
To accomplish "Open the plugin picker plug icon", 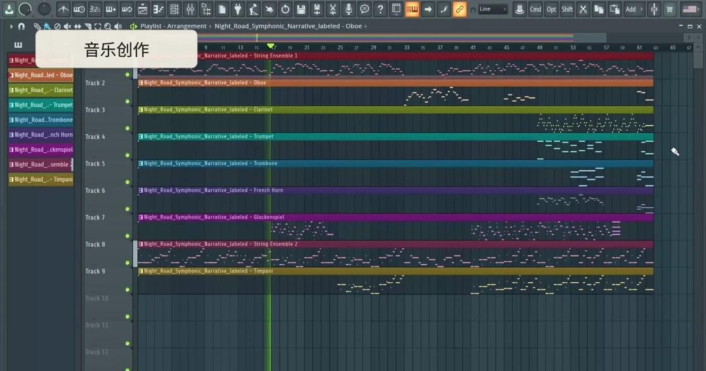I will coord(238,9).
